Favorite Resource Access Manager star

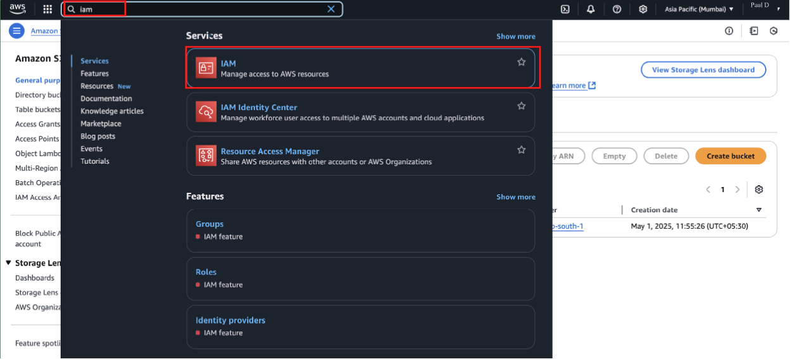[x=522, y=150]
